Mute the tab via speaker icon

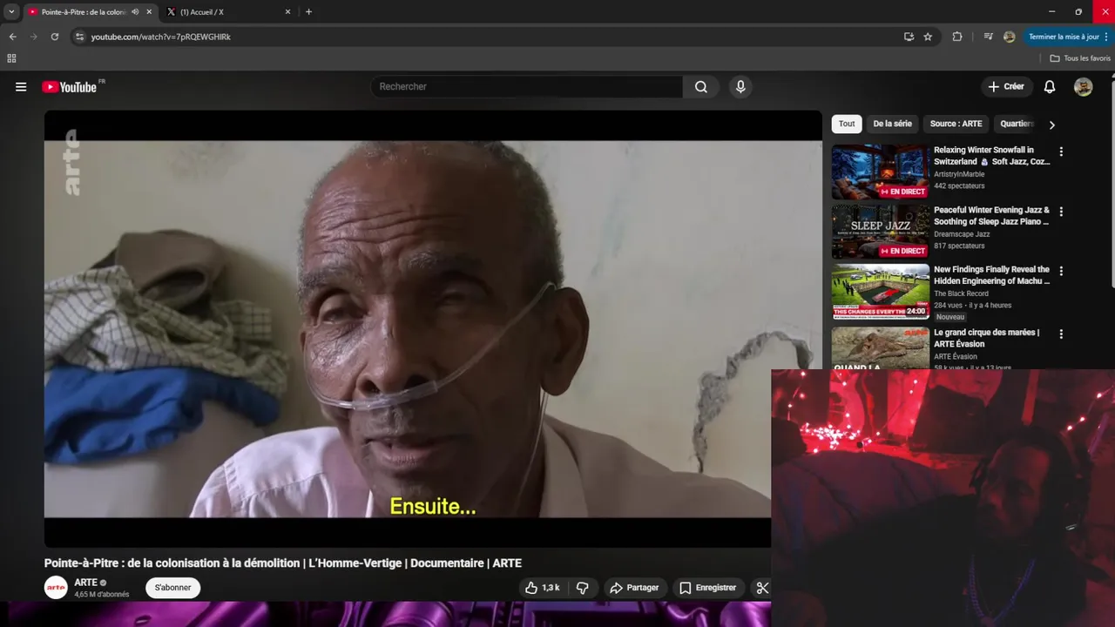tap(135, 12)
